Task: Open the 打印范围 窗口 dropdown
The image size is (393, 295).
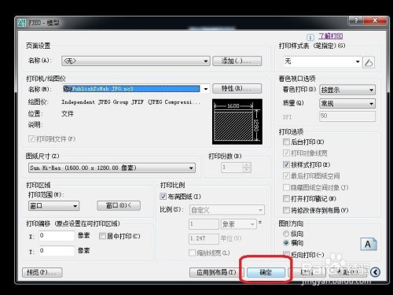Action: (53, 206)
